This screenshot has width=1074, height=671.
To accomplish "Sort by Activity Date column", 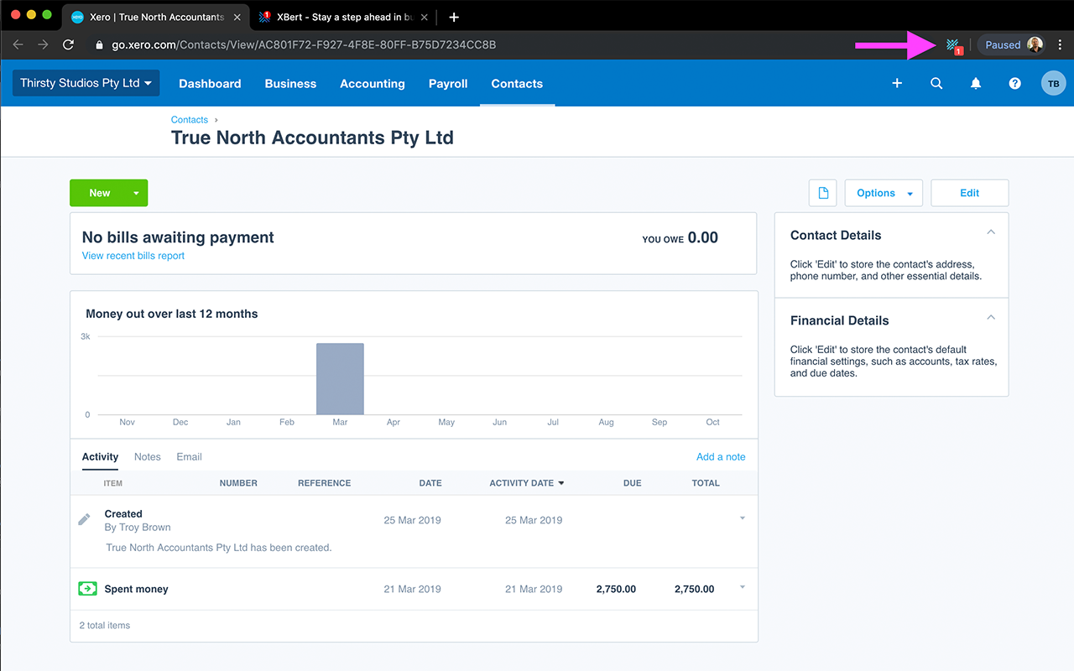I will click(527, 483).
